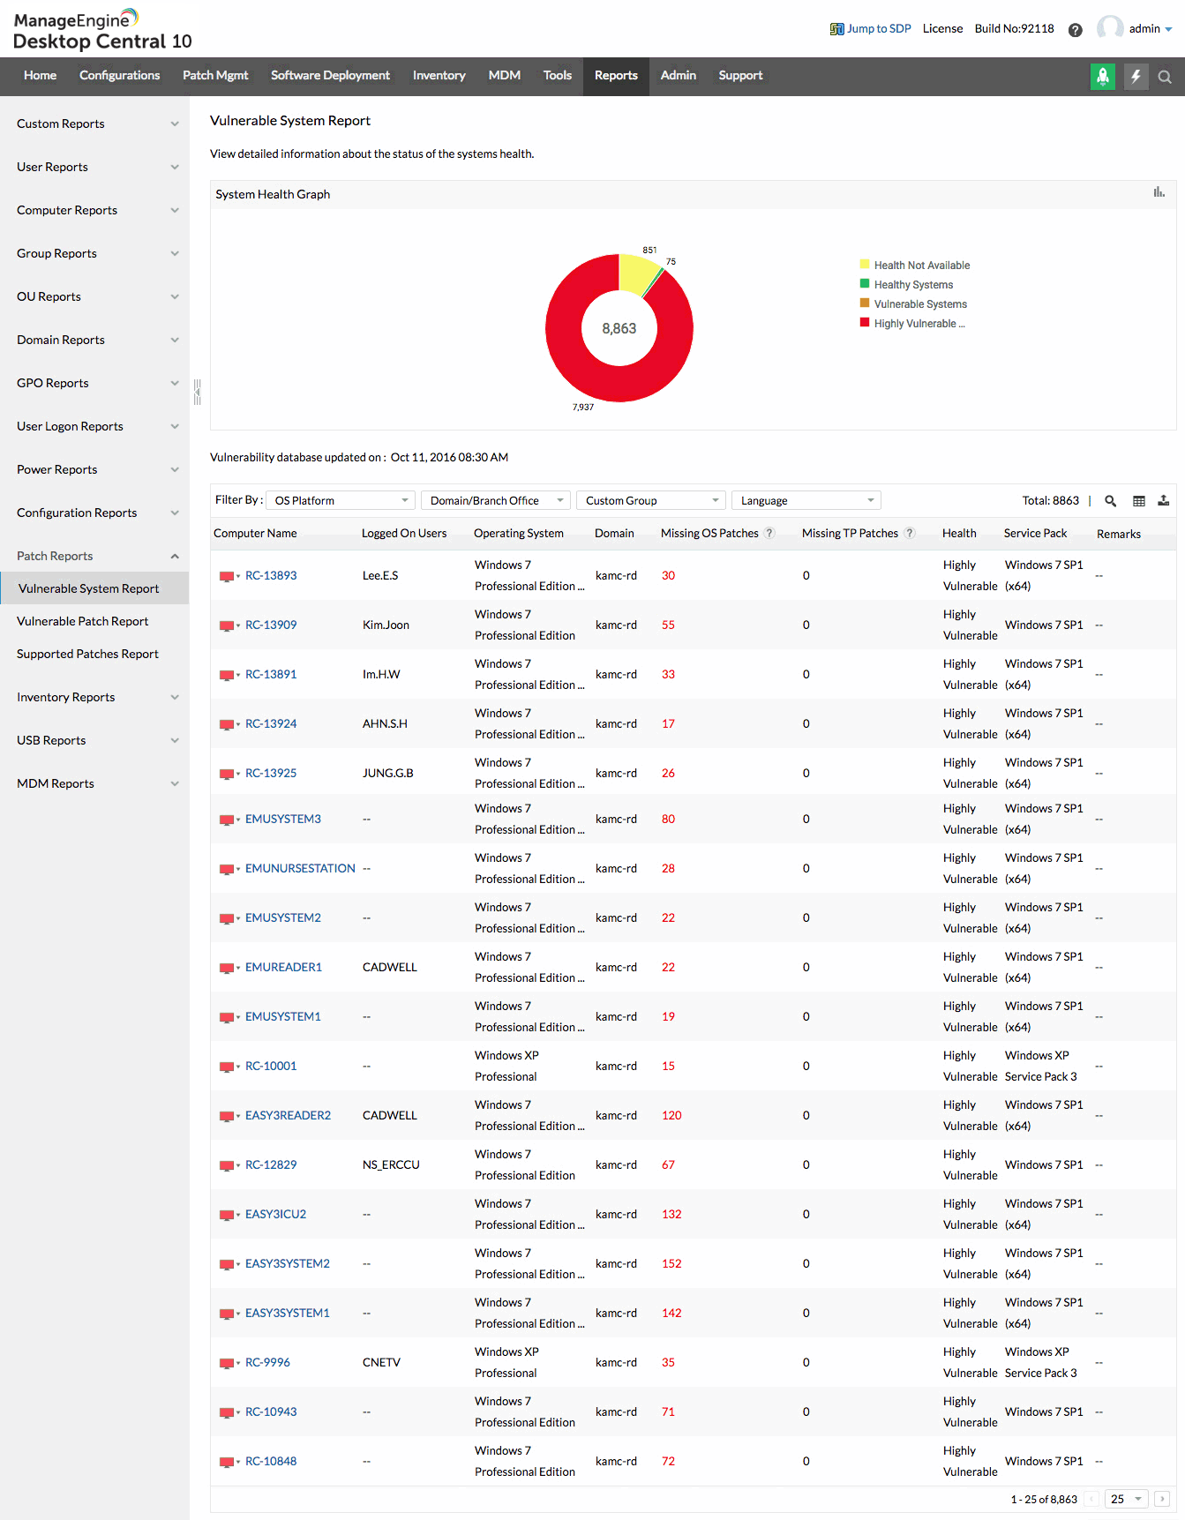Click the Vulnerable Systems legend swatch

tap(865, 303)
